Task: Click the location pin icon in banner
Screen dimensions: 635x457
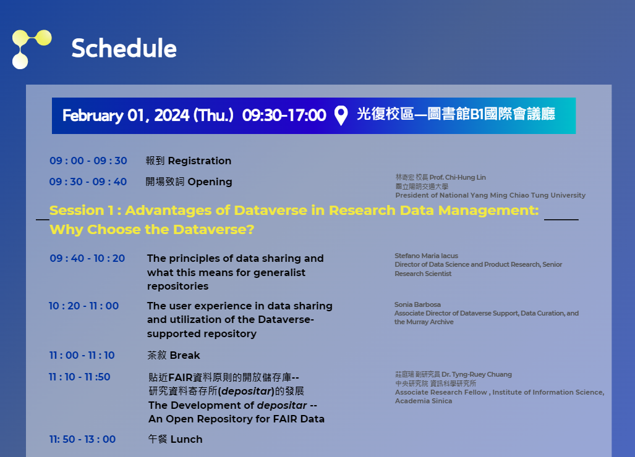Action: 341,115
